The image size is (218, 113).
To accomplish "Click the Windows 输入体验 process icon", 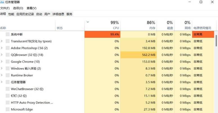I will click(x=8, y=68).
